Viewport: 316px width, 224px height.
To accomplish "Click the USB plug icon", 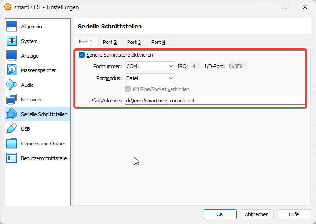I will pos(12,128).
